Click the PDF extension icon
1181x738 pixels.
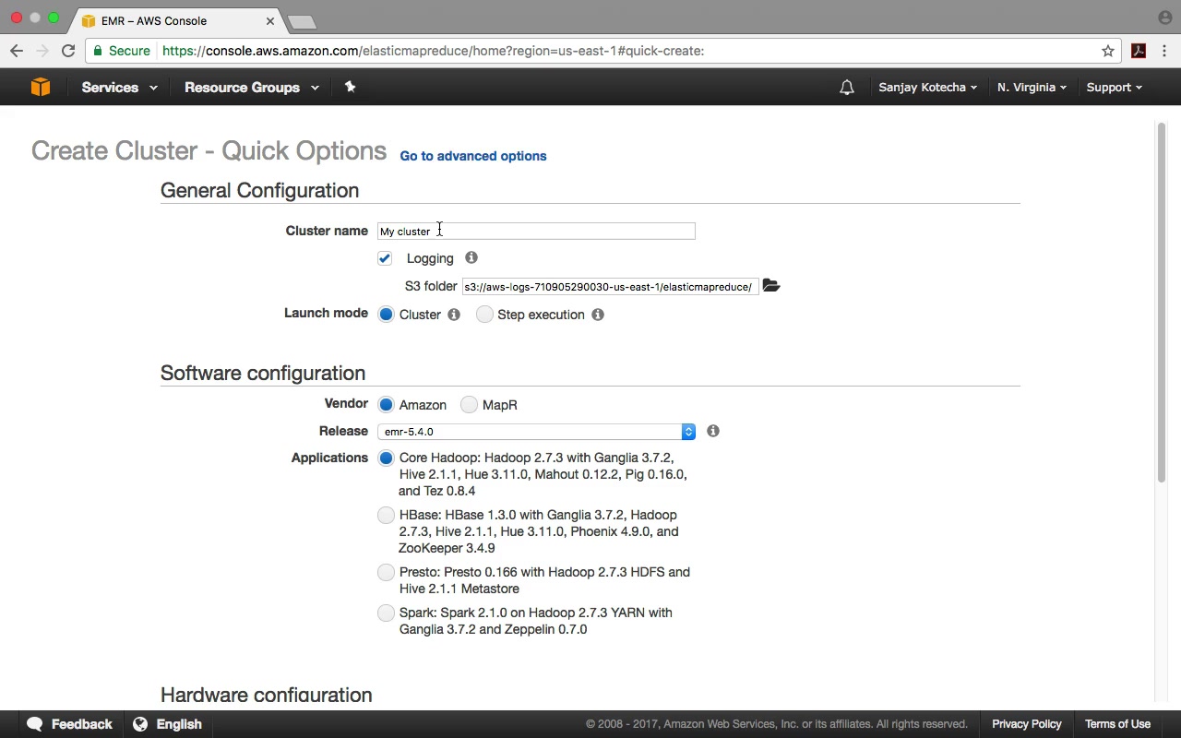pos(1139,51)
